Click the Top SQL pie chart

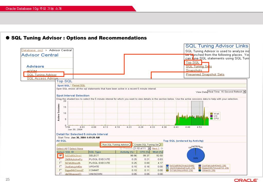(x=196, y=155)
